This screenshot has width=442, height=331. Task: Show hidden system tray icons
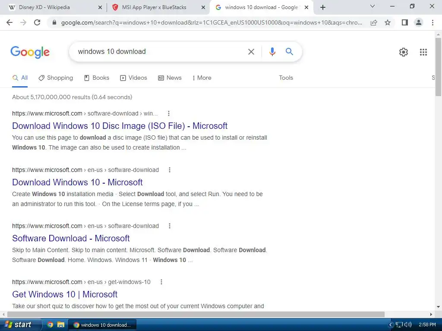click(x=391, y=325)
